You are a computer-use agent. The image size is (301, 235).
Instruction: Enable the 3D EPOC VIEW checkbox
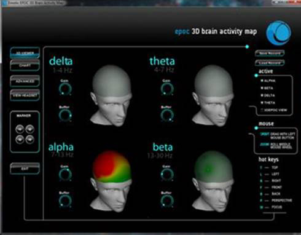[x=262, y=110]
